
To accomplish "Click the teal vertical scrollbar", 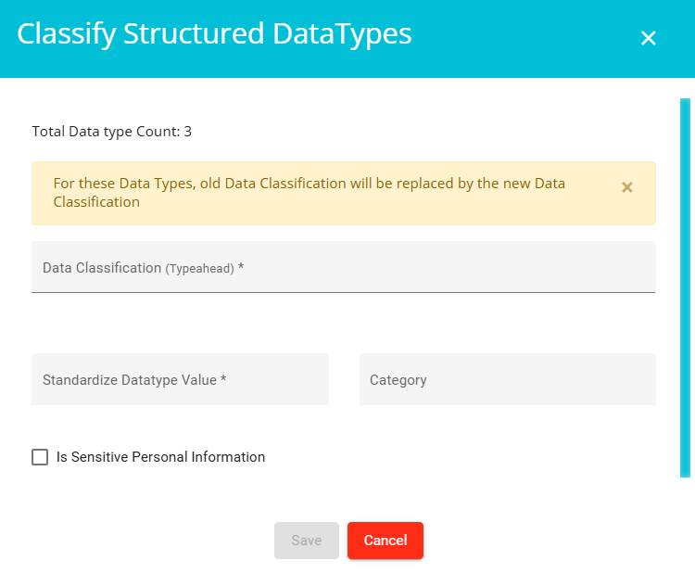I will pos(685,287).
